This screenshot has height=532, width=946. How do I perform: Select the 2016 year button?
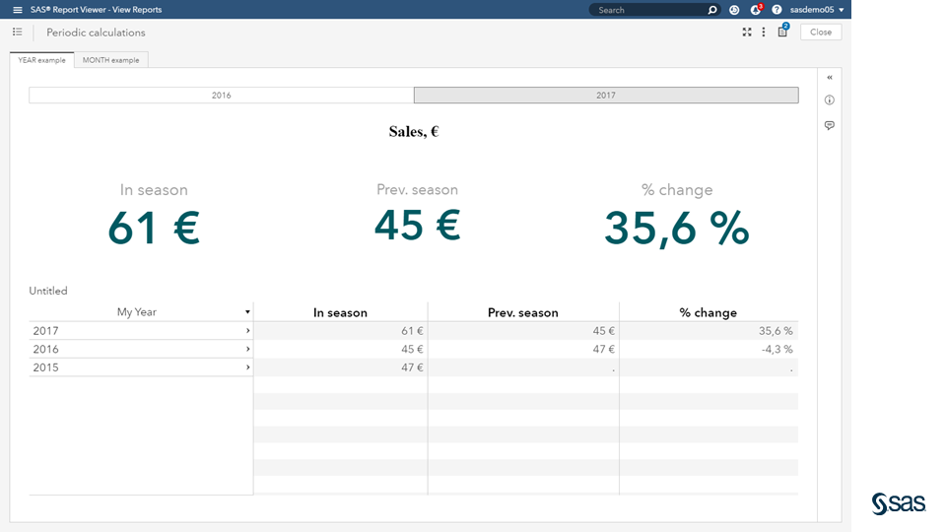click(222, 96)
